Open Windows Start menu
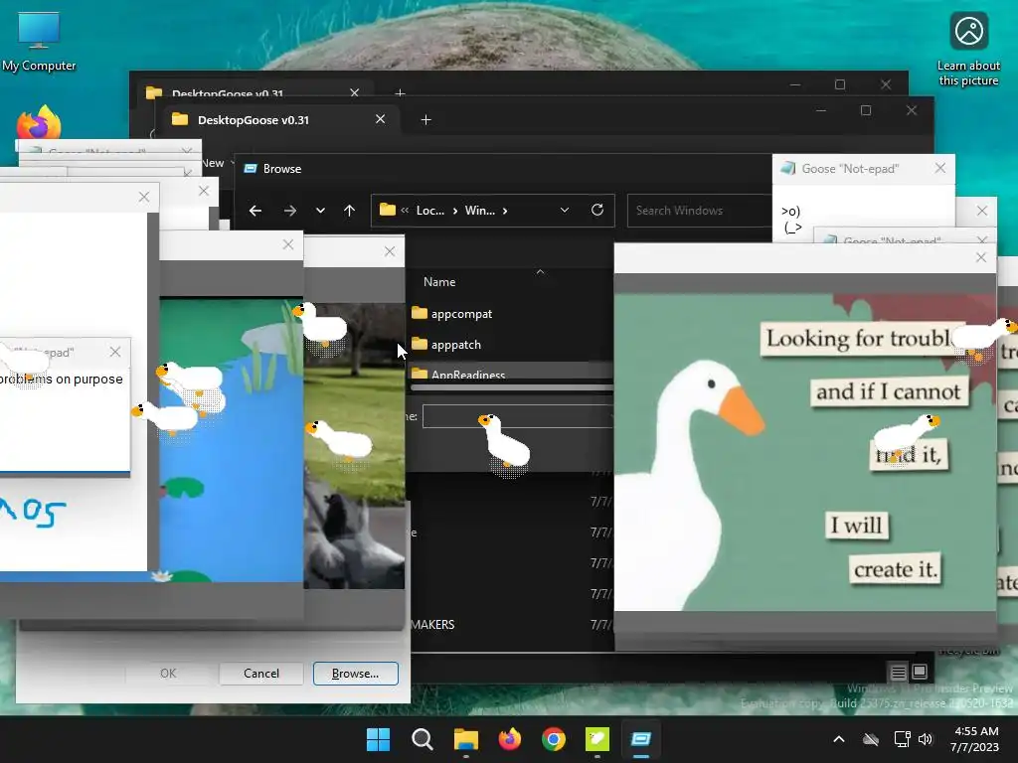The image size is (1018, 763). [x=378, y=739]
